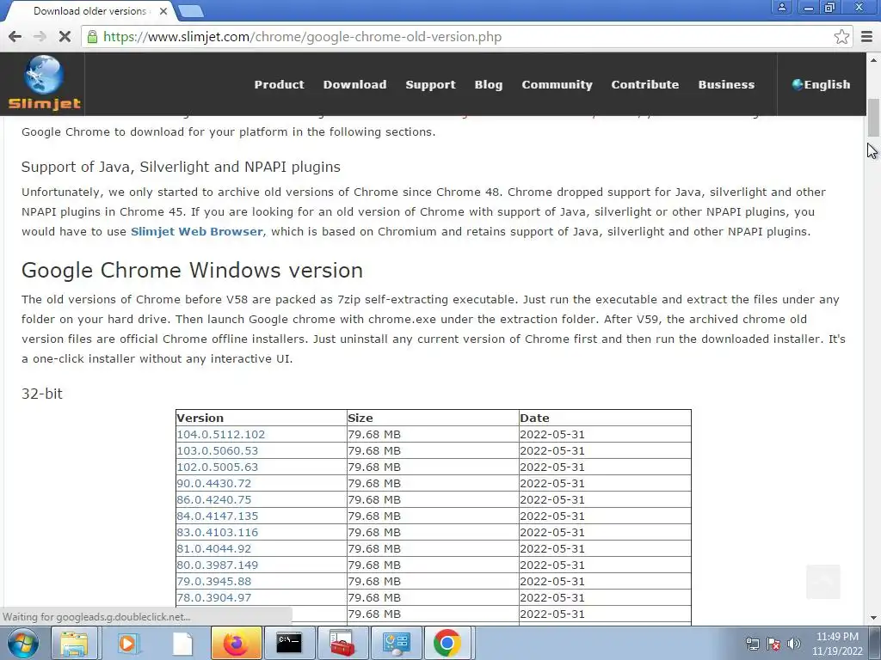881x660 pixels.
Task: Download Chrome version 86.0.4240.75
Action: (214, 499)
